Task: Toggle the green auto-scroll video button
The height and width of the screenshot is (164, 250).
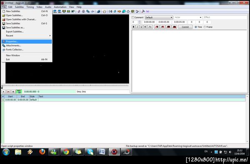Action: point(19,92)
